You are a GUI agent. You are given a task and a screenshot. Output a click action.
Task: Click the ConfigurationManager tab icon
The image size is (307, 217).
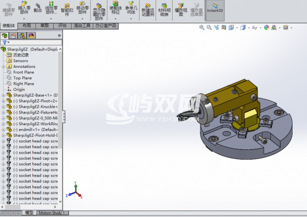(22, 36)
